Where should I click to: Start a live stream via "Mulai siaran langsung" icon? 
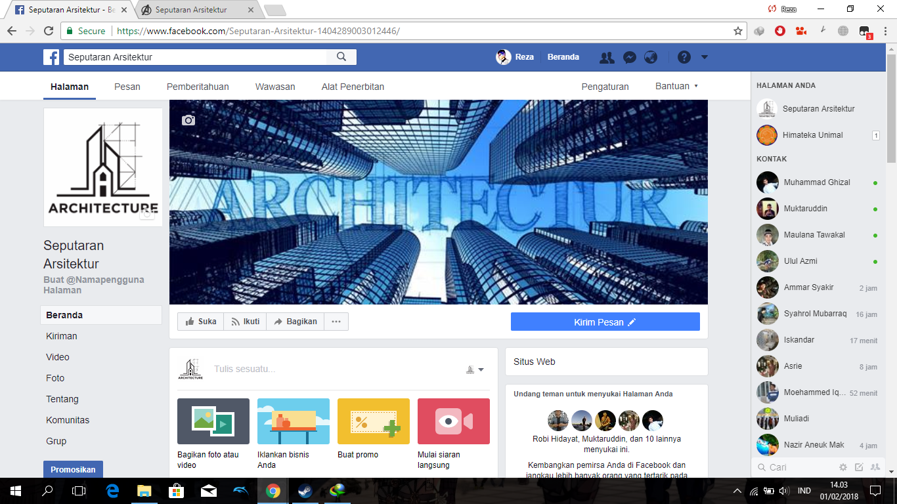coord(453,421)
